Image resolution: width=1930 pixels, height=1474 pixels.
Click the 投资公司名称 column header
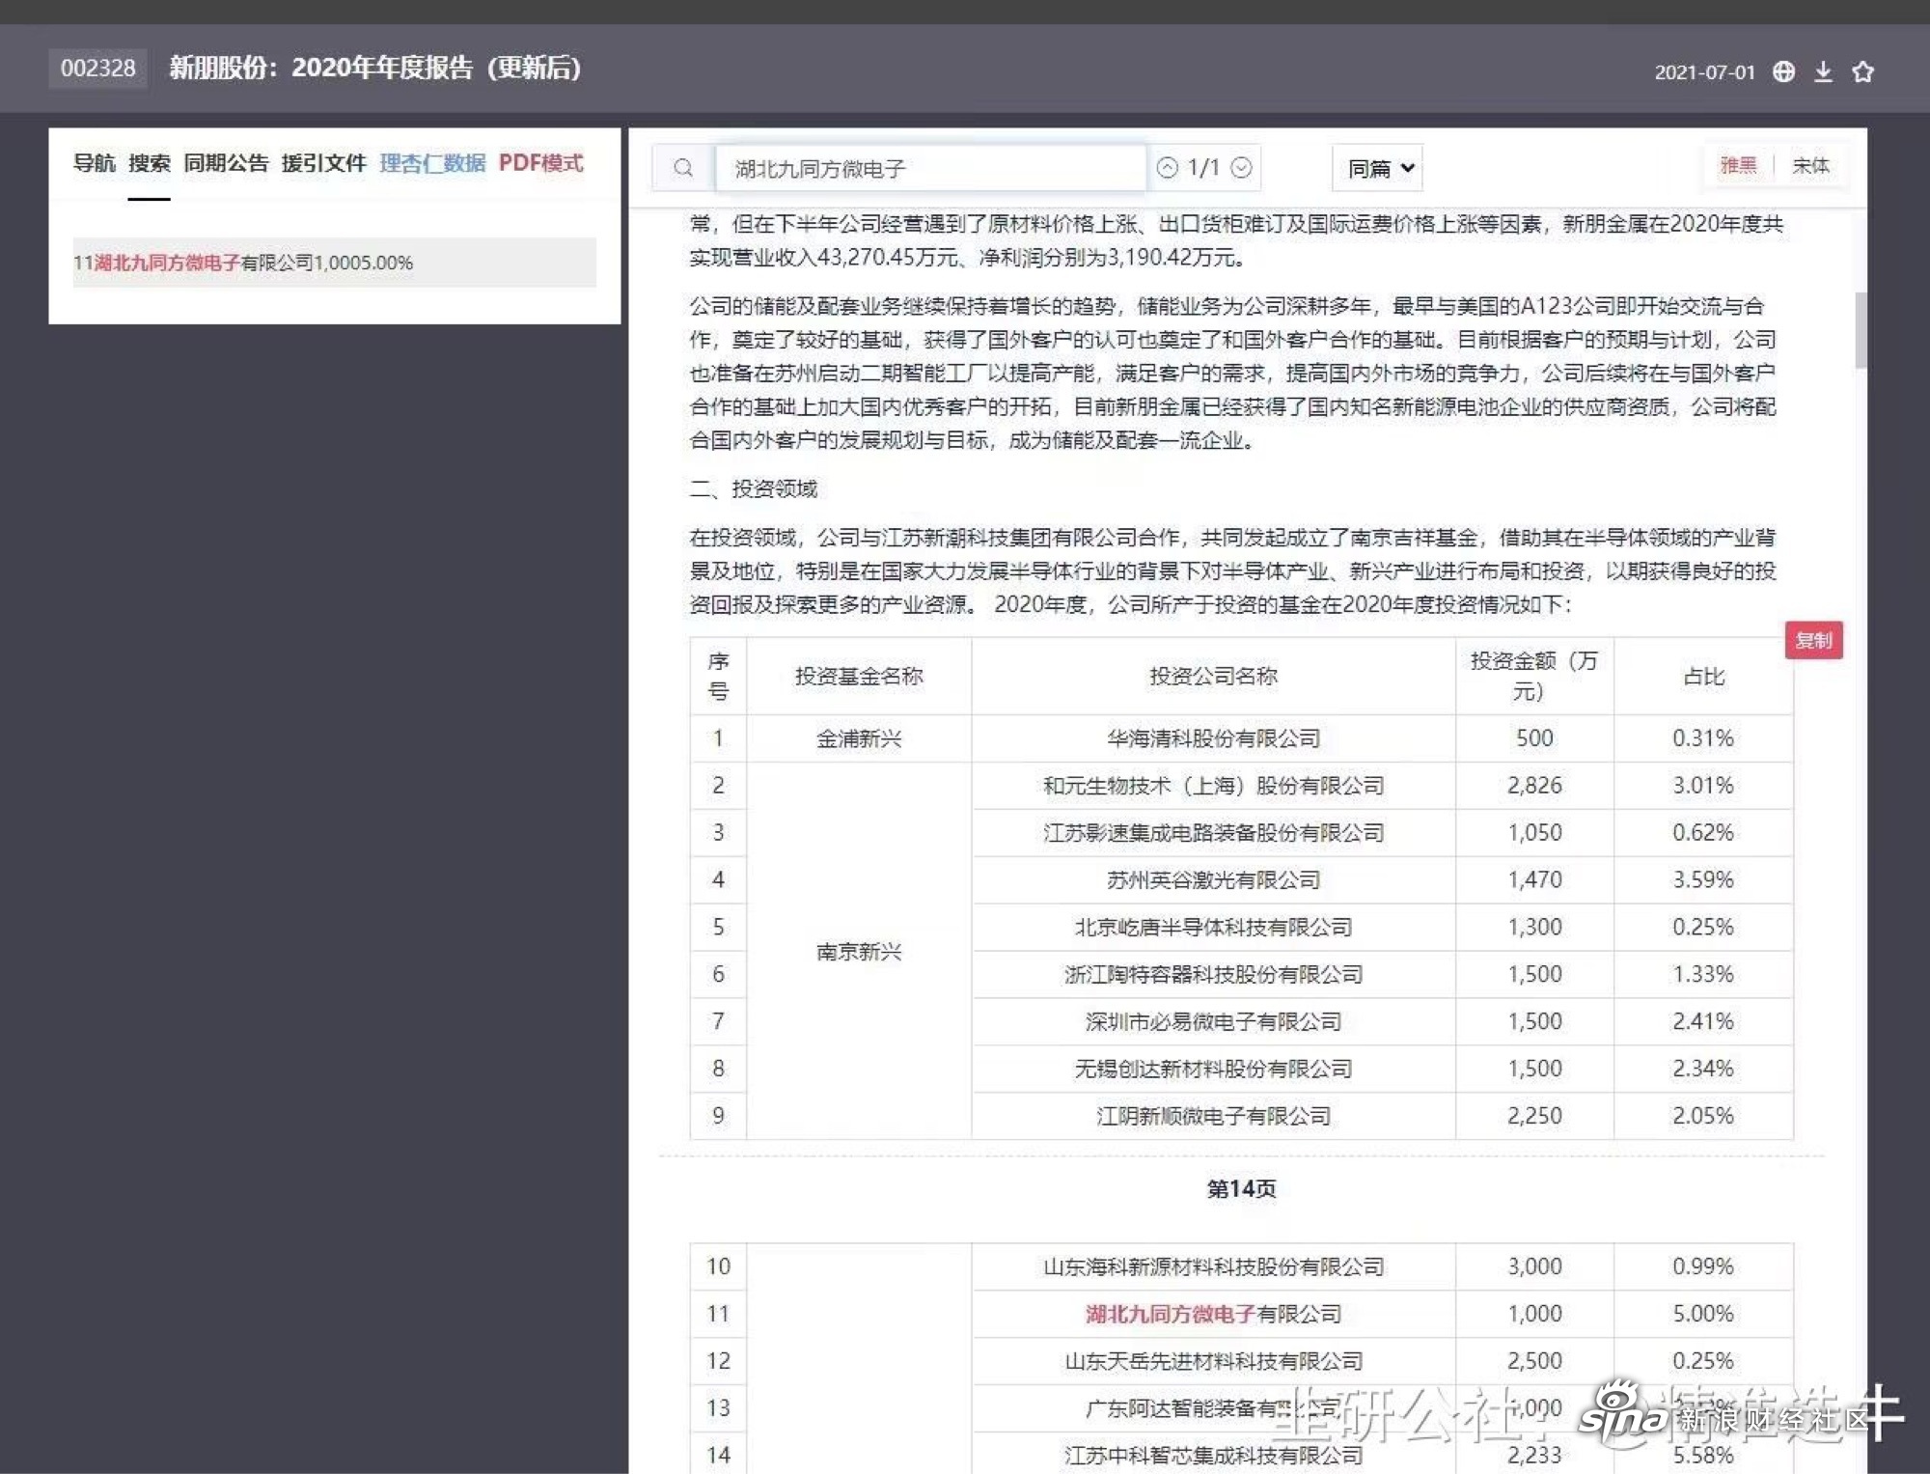(x=1213, y=677)
